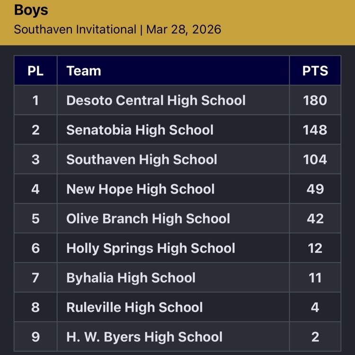Select the H. W. Byers High School row
Screen dimensions: 355x355
point(144,337)
